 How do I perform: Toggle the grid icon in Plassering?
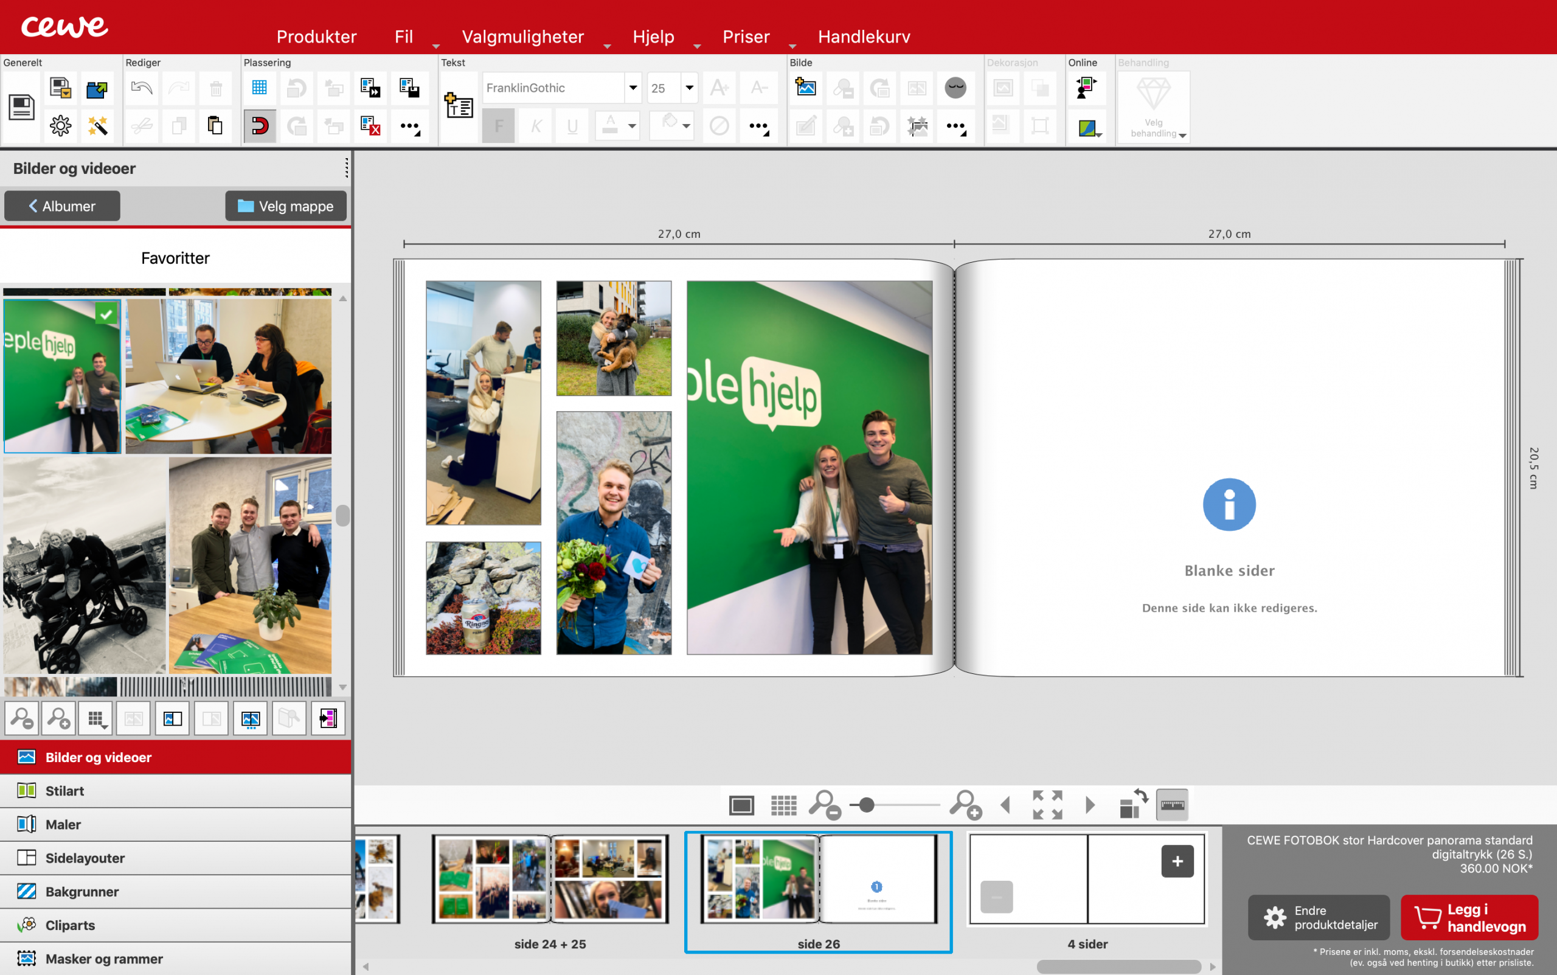coord(259,88)
